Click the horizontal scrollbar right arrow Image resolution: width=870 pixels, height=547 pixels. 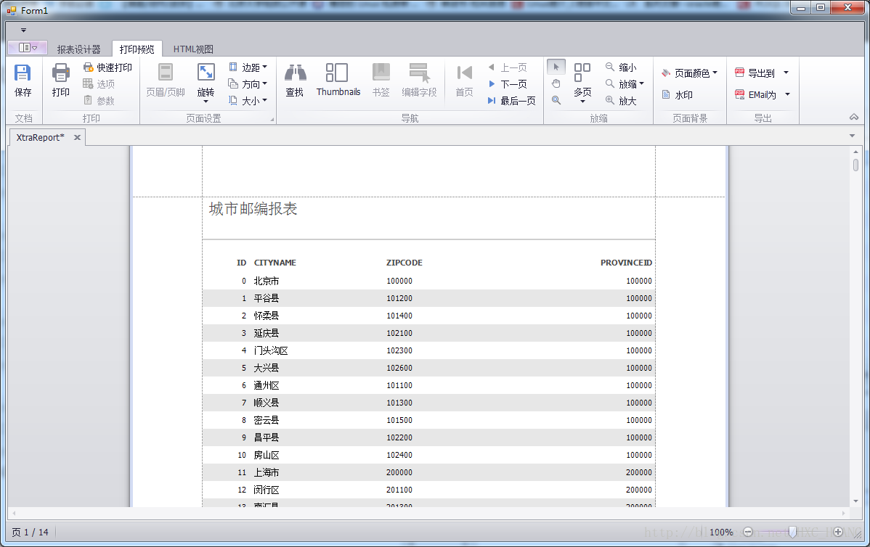[x=843, y=513]
